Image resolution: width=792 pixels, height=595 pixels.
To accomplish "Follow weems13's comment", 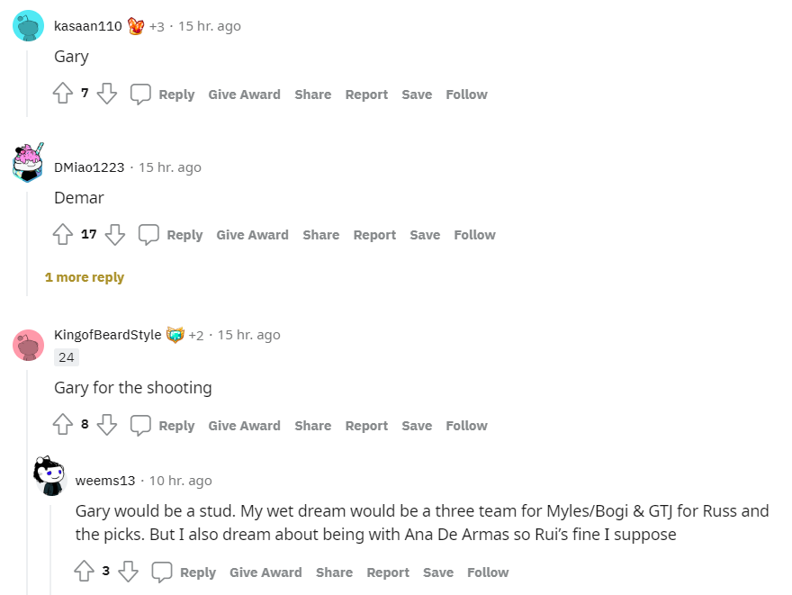I will 488,572.
